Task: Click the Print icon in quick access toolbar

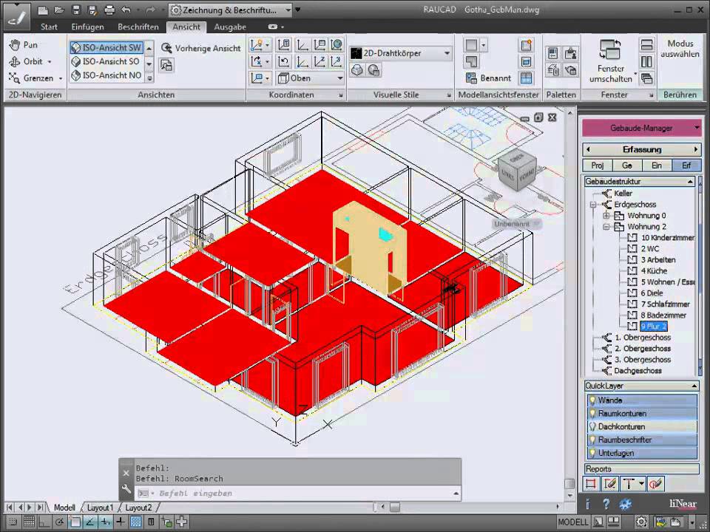Action: tap(109, 10)
